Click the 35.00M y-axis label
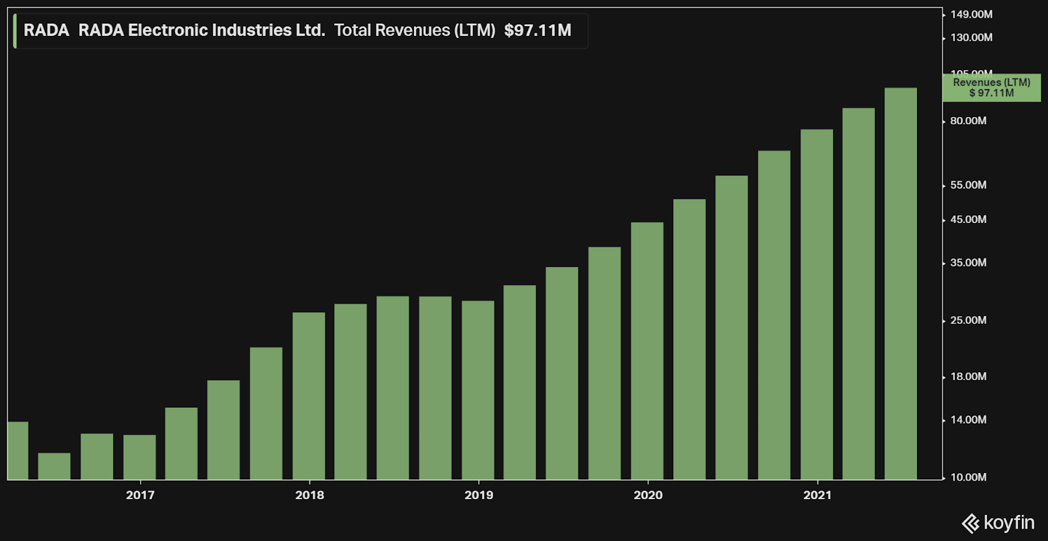The image size is (1048, 541). point(968,263)
